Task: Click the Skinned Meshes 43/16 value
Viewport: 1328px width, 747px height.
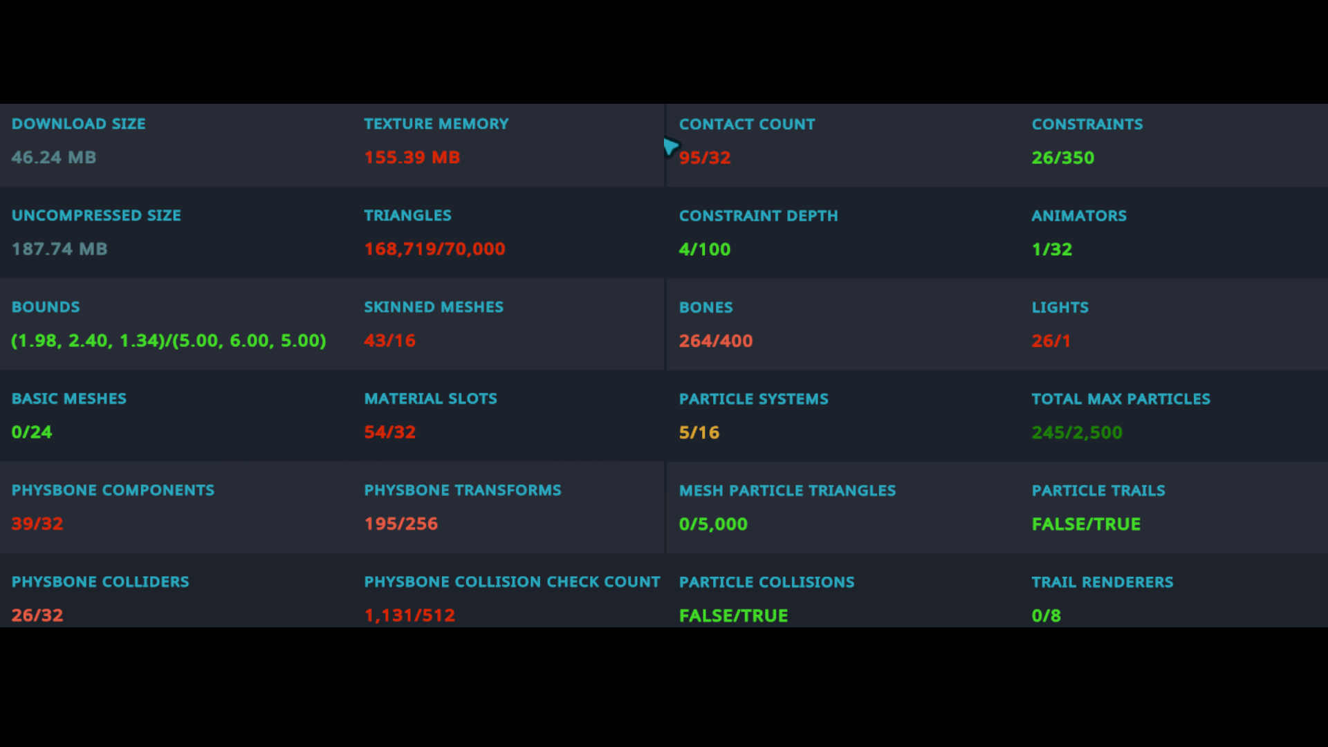Action: pyautogui.click(x=389, y=341)
